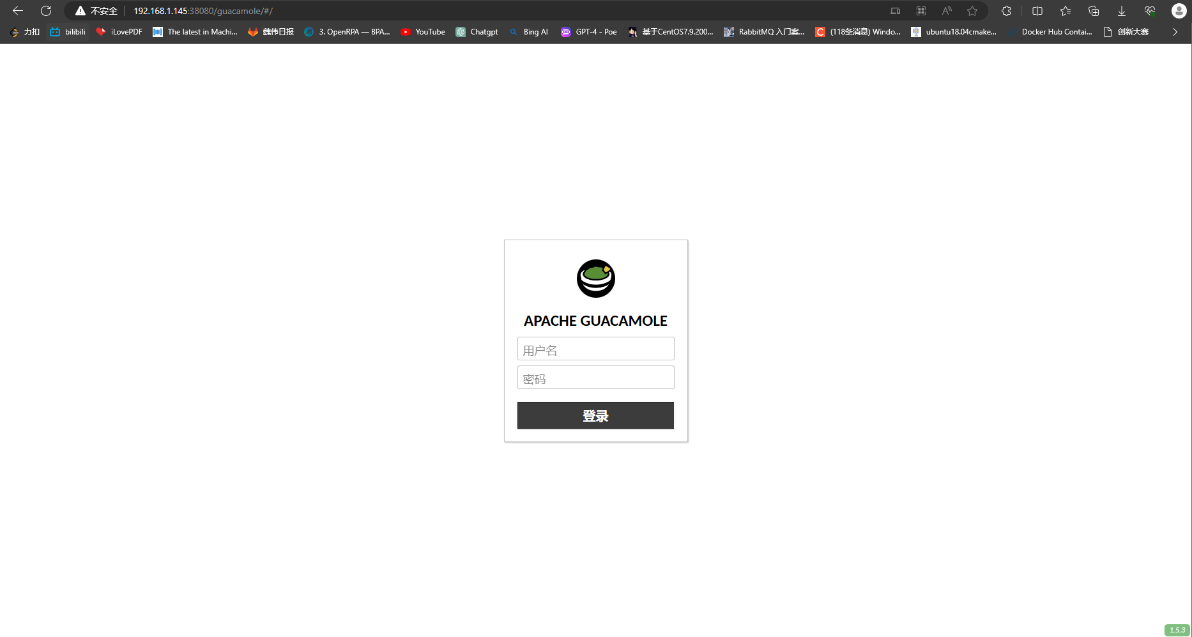Click the 1.5.3 version badge

(1176, 629)
